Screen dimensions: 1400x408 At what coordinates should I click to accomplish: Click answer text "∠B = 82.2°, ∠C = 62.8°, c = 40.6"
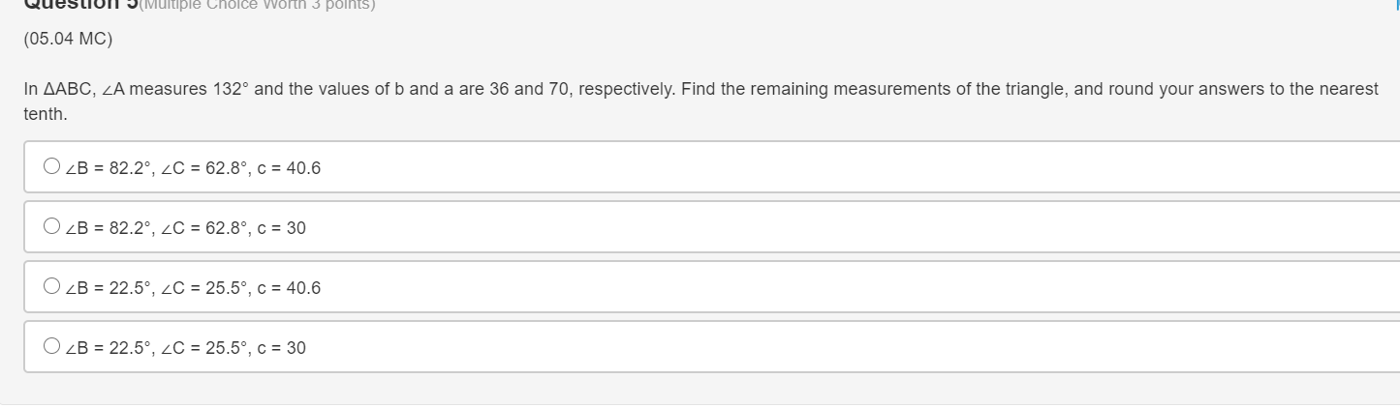tap(192, 168)
